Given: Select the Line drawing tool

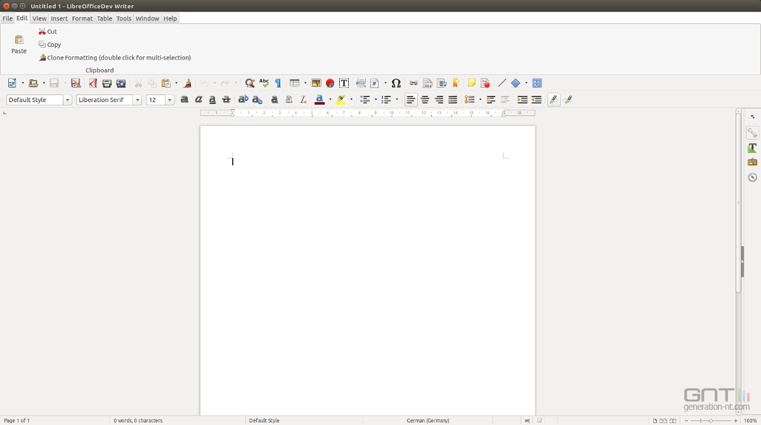Looking at the screenshot, I should tap(502, 83).
